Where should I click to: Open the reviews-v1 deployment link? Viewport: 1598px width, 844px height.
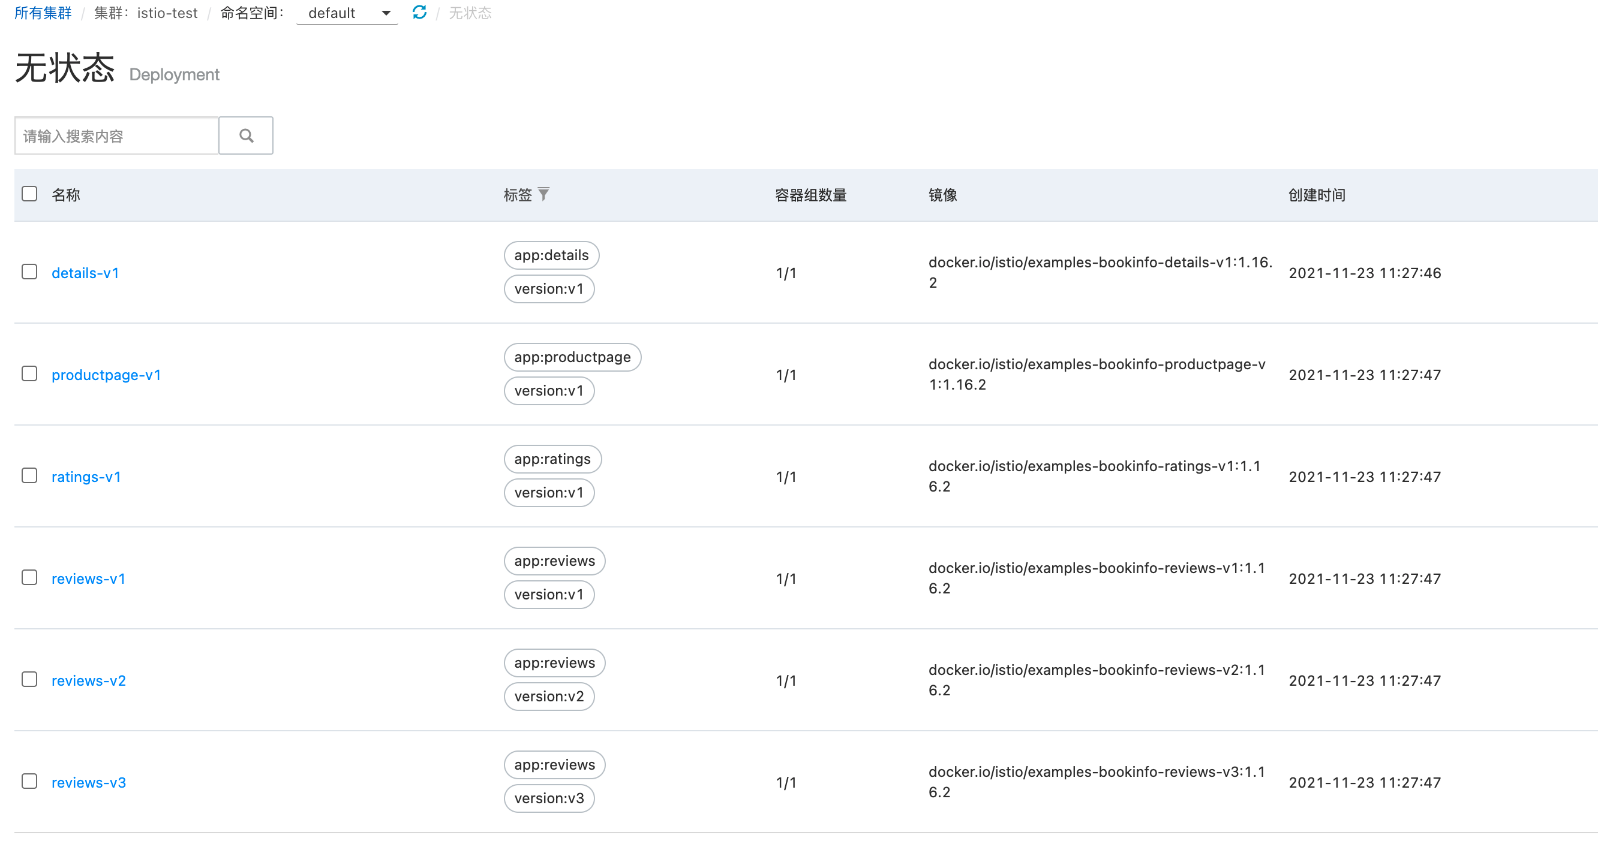coord(88,578)
